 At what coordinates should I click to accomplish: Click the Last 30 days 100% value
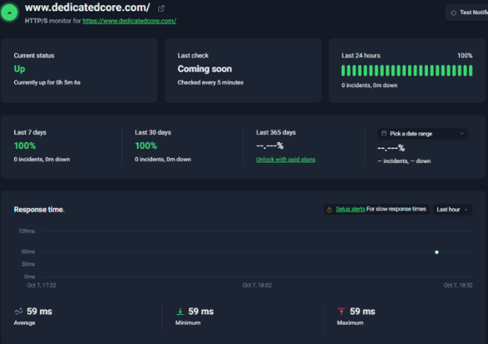[x=146, y=145]
